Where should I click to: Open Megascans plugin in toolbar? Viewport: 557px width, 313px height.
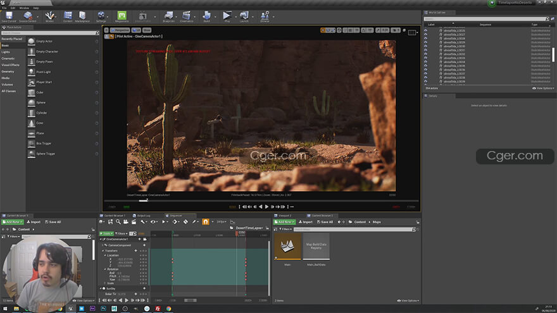pyautogui.click(x=122, y=15)
